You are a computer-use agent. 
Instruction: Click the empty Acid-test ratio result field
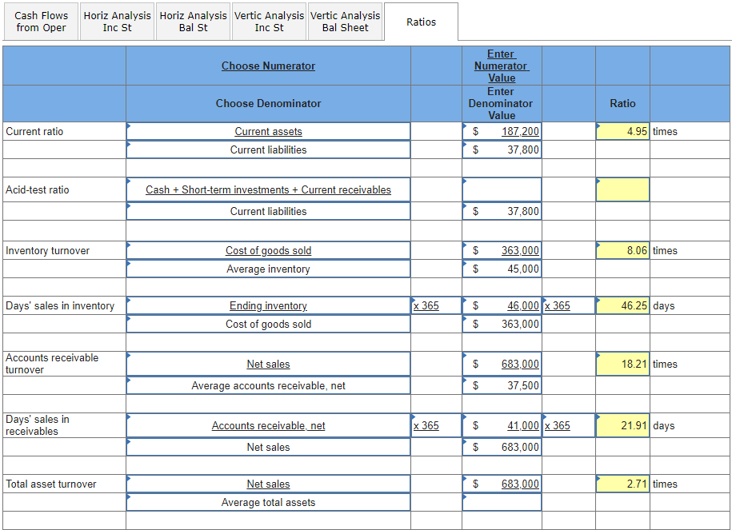(622, 189)
